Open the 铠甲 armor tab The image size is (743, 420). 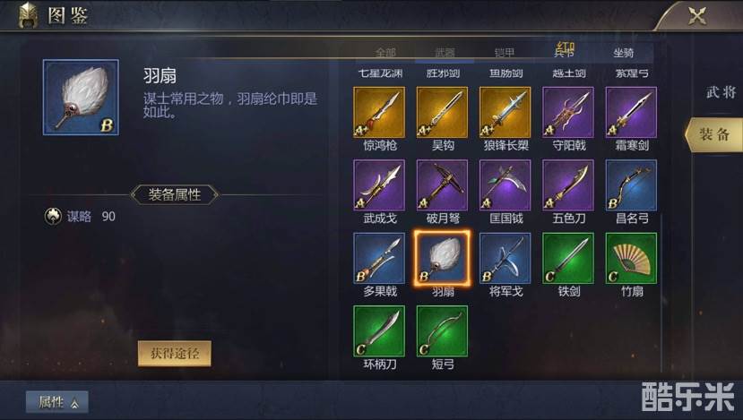(505, 53)
